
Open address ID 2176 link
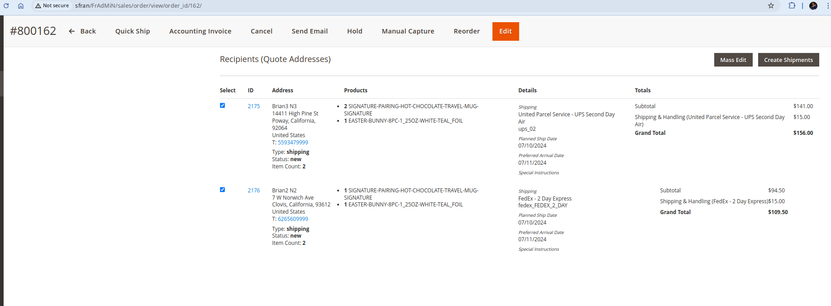pos(253,191)
